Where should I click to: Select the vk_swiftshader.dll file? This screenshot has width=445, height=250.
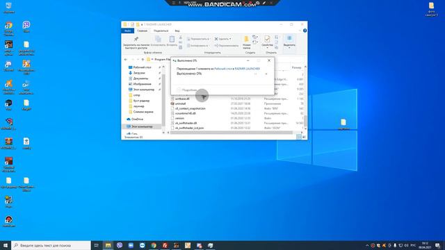point(186,123)
